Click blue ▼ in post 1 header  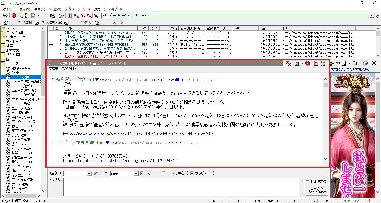coord(97,80)
